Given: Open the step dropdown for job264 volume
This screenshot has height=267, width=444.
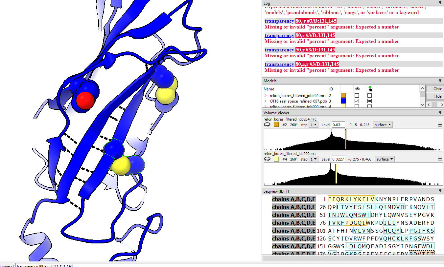Looking at the screenshot, I should tap(314, 125).
